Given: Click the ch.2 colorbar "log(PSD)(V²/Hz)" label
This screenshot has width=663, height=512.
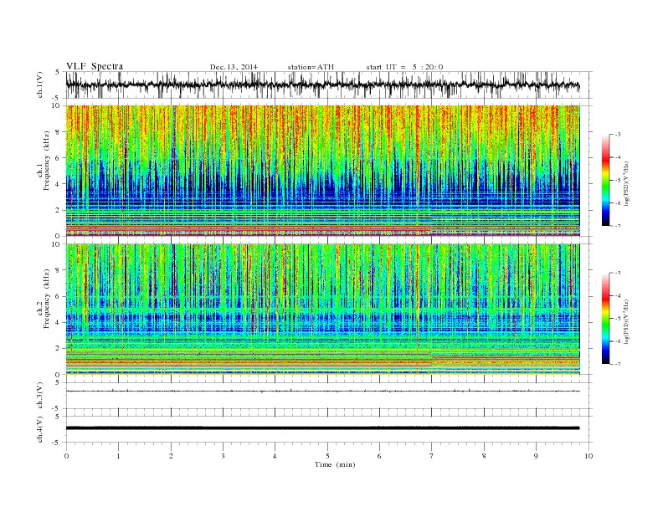Looking at the screenshot, I should (626, 321).
